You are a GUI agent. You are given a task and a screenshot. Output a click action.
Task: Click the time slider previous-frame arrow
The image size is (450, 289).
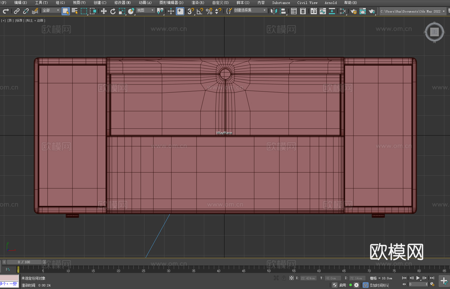pyautogui.click(x=4, y=262)
